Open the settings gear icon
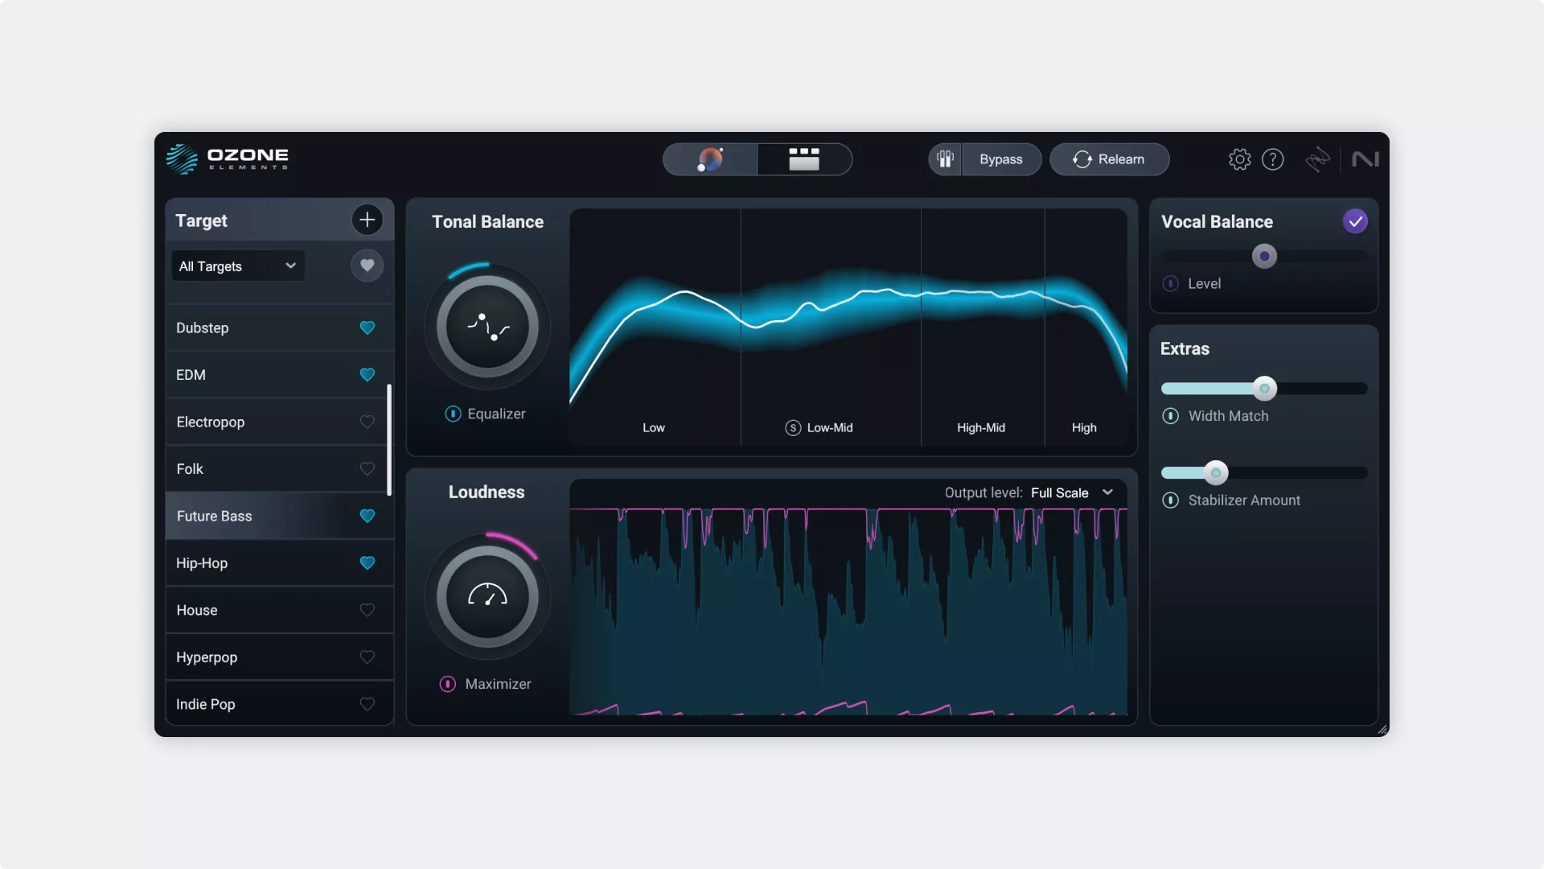The height and width of the screenshot is (869, 1544). click(x=1239, y=159)
